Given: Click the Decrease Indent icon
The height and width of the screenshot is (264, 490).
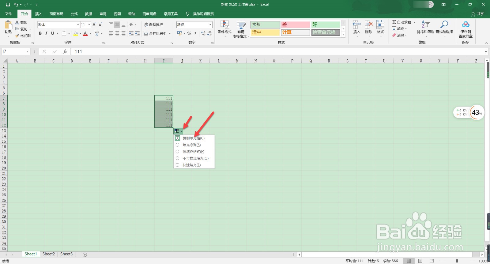Looking at the screenshot, I should (x=131, y=33).
